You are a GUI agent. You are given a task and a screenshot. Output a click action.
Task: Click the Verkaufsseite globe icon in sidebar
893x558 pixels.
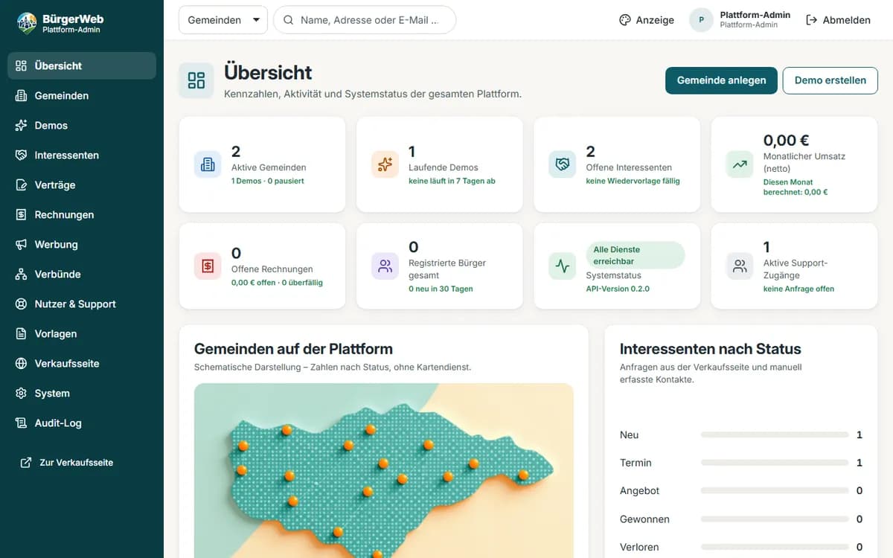point(21,363)
